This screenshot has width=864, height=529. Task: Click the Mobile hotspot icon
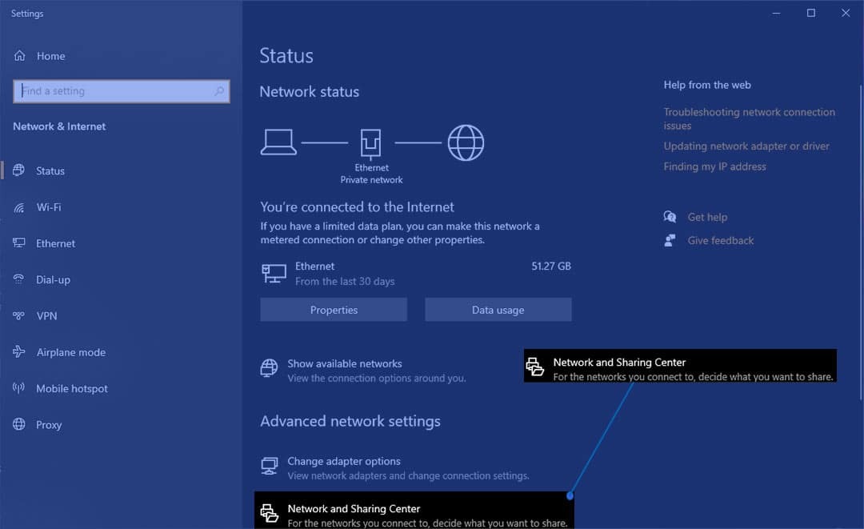coord(19,388)
